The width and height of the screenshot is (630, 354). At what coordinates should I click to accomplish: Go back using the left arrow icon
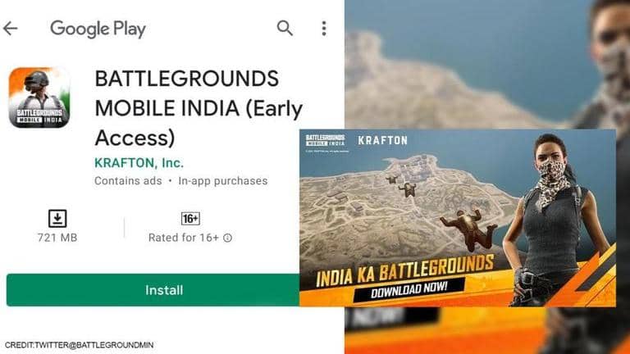coord(10,29)
